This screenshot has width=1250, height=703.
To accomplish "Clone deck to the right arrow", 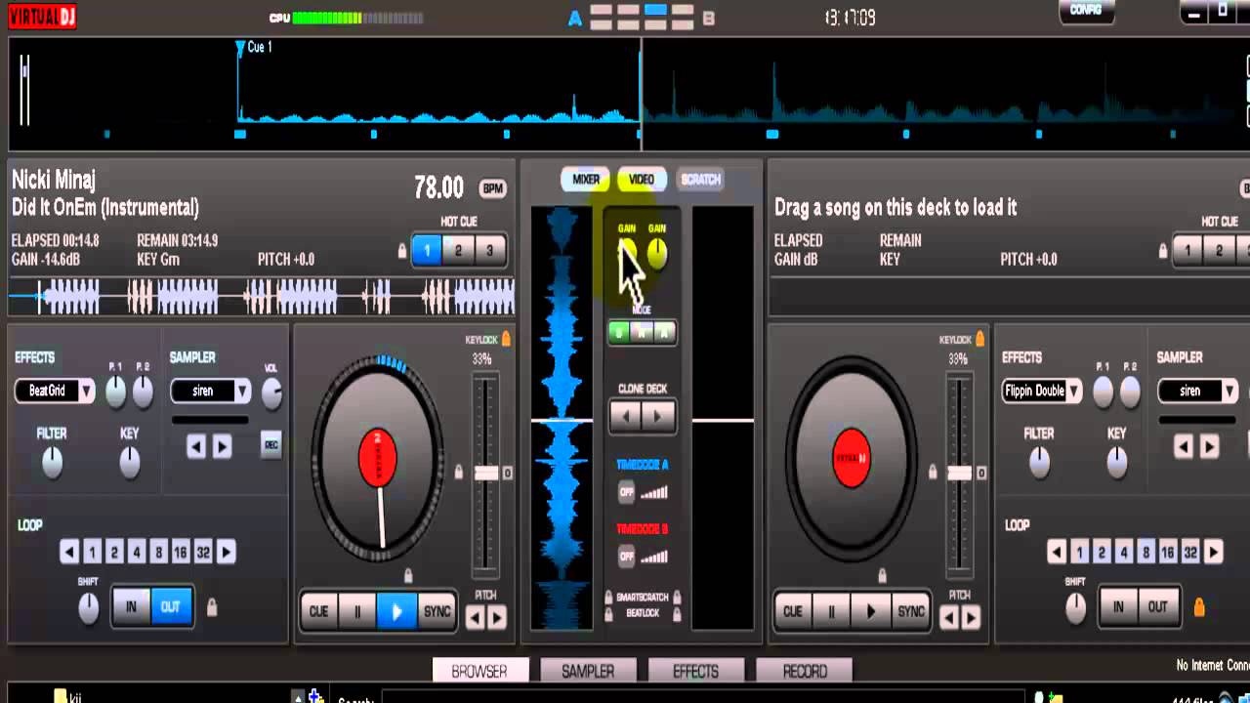I will 658,417.
